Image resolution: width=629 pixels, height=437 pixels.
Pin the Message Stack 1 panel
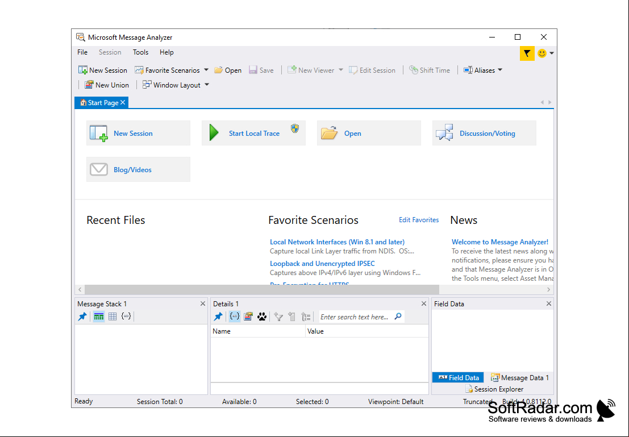click(82, 317)
